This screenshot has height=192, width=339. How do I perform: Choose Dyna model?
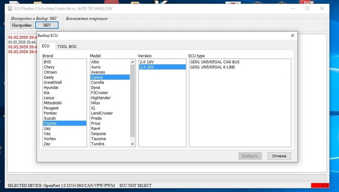110,87
